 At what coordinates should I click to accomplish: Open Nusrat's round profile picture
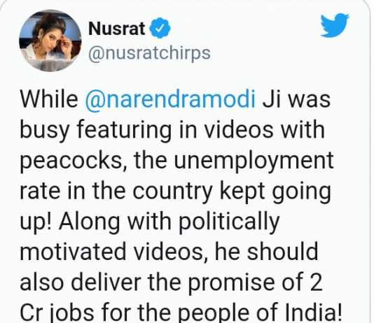point(50,41)
